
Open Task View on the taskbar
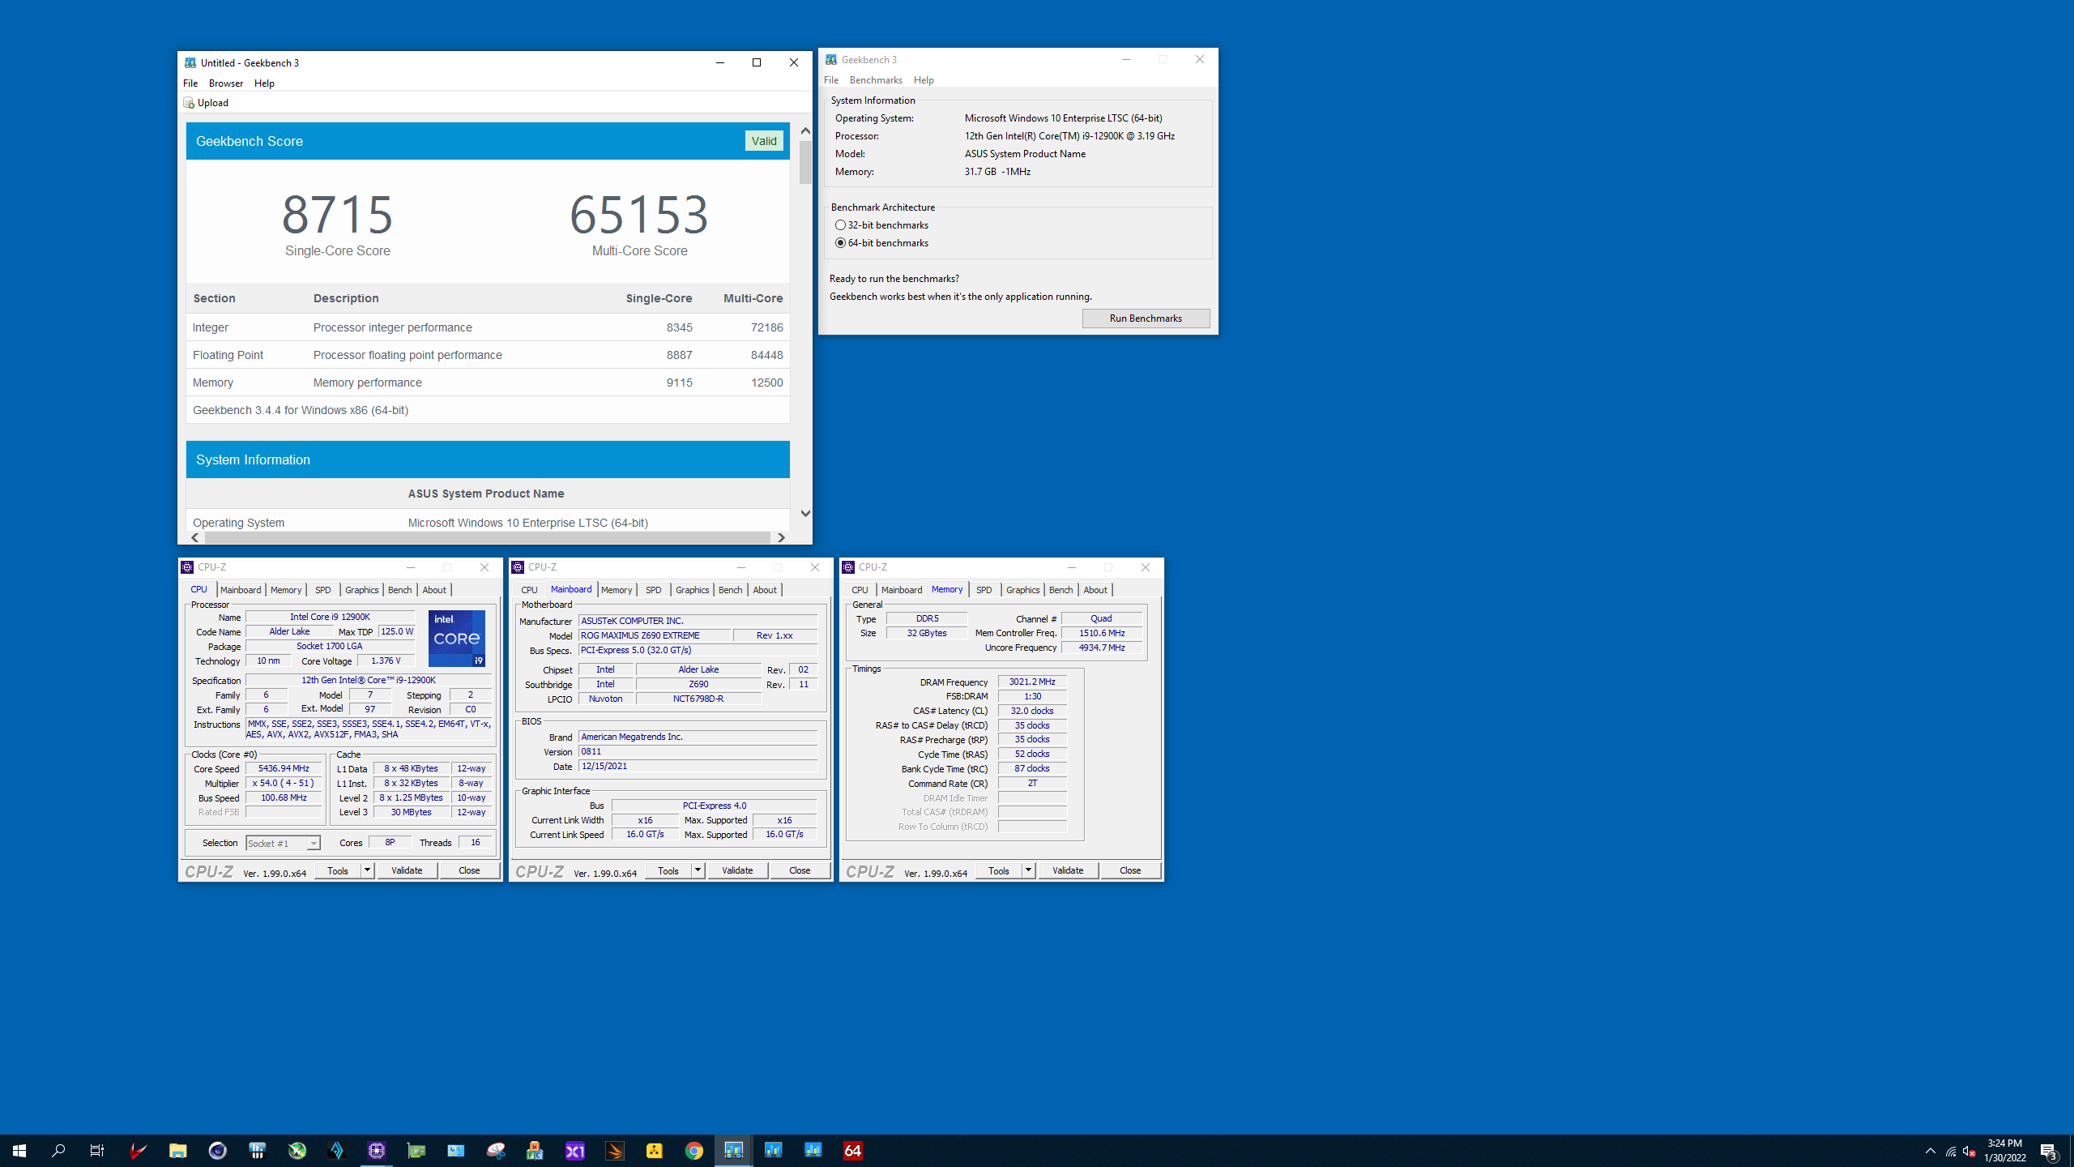97,1151
